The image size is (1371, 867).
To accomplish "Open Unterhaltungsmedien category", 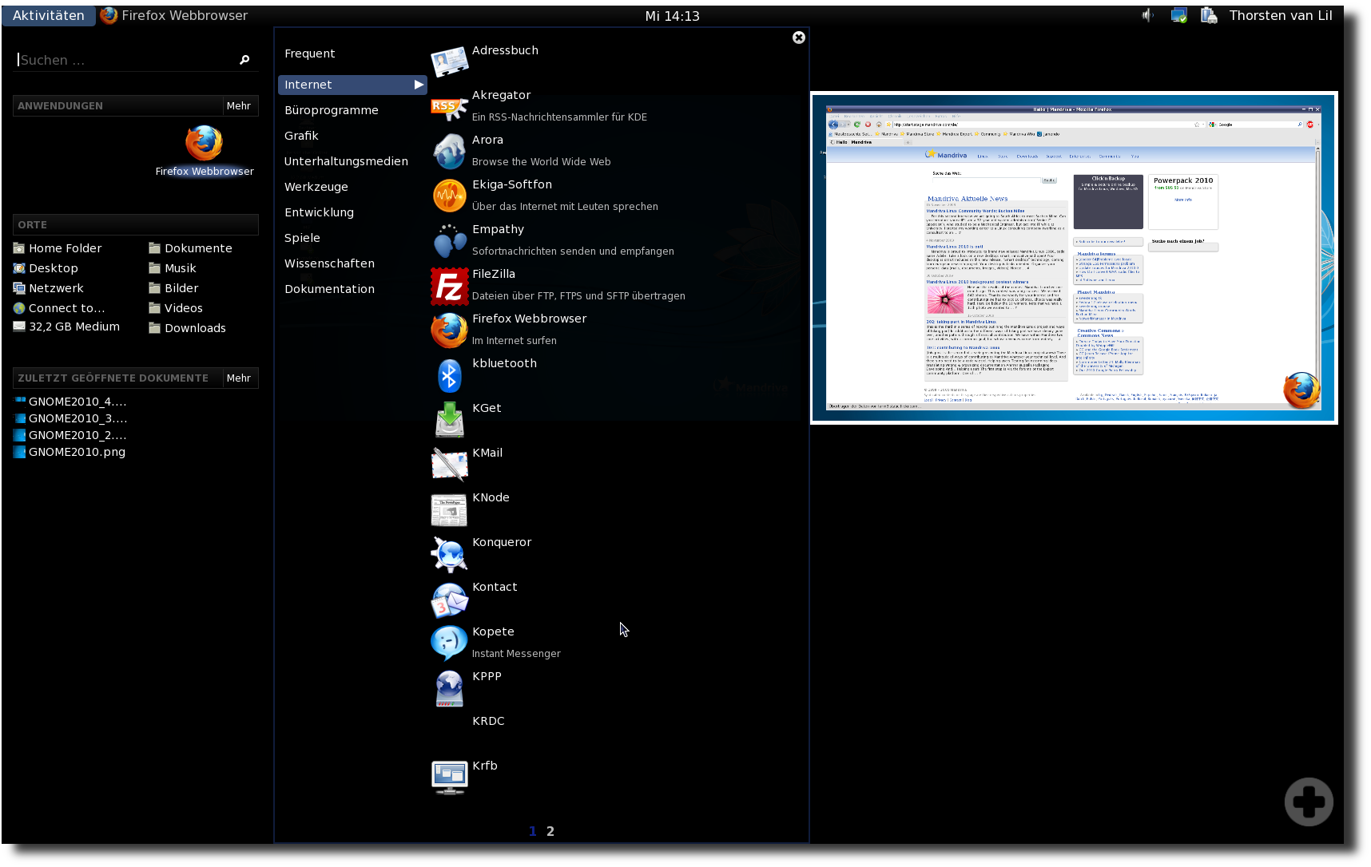I will tap(346, 161).
